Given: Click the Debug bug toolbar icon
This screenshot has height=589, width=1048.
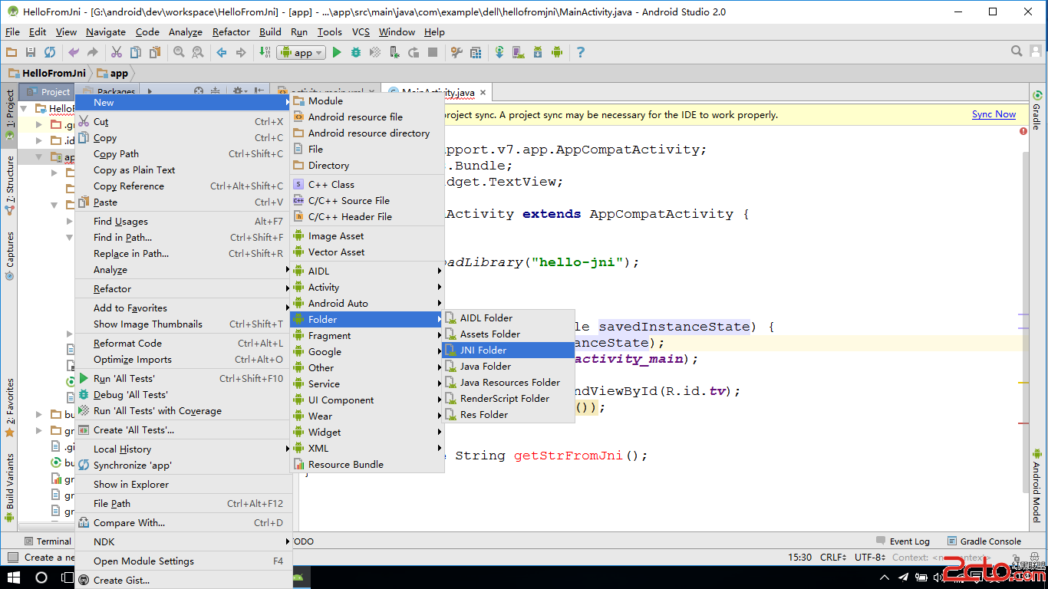Looking at the screenshot, I should pos(356,52).
